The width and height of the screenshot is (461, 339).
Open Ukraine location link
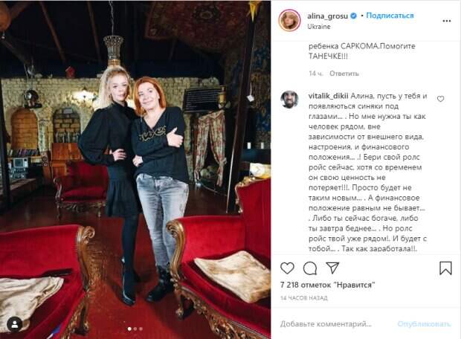(319, 27)
